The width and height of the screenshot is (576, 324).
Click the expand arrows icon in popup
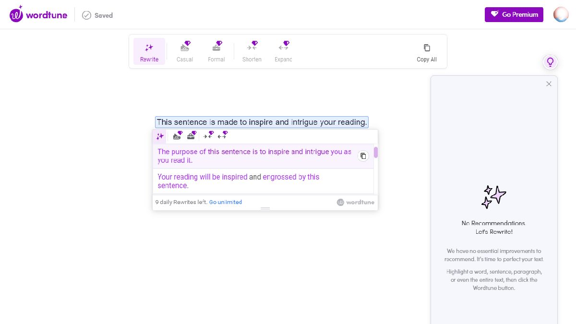pos(222,136)
